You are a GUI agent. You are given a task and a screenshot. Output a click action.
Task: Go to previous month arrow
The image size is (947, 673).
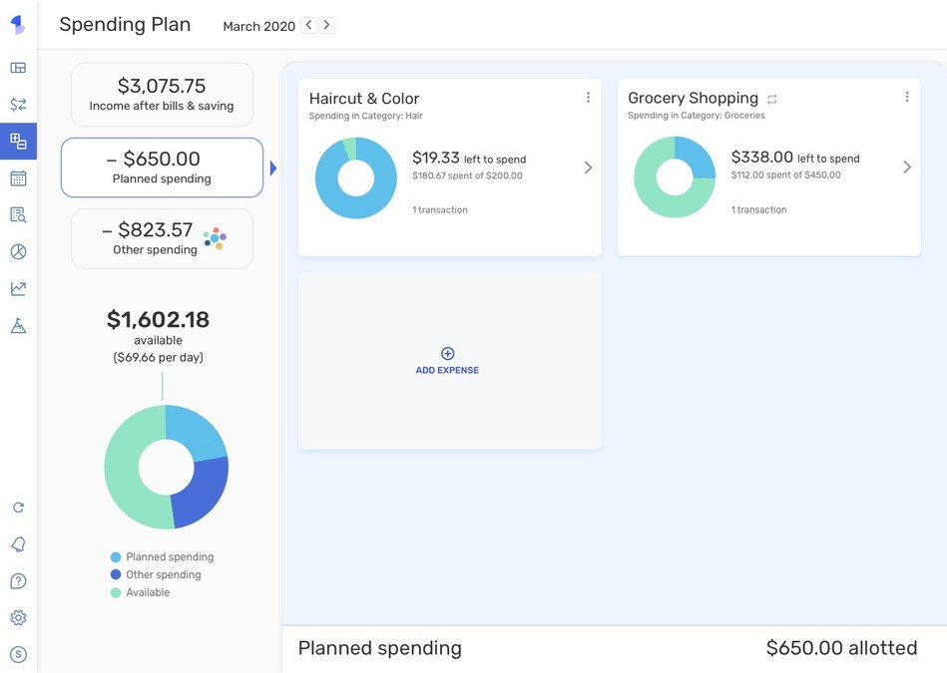308,25
